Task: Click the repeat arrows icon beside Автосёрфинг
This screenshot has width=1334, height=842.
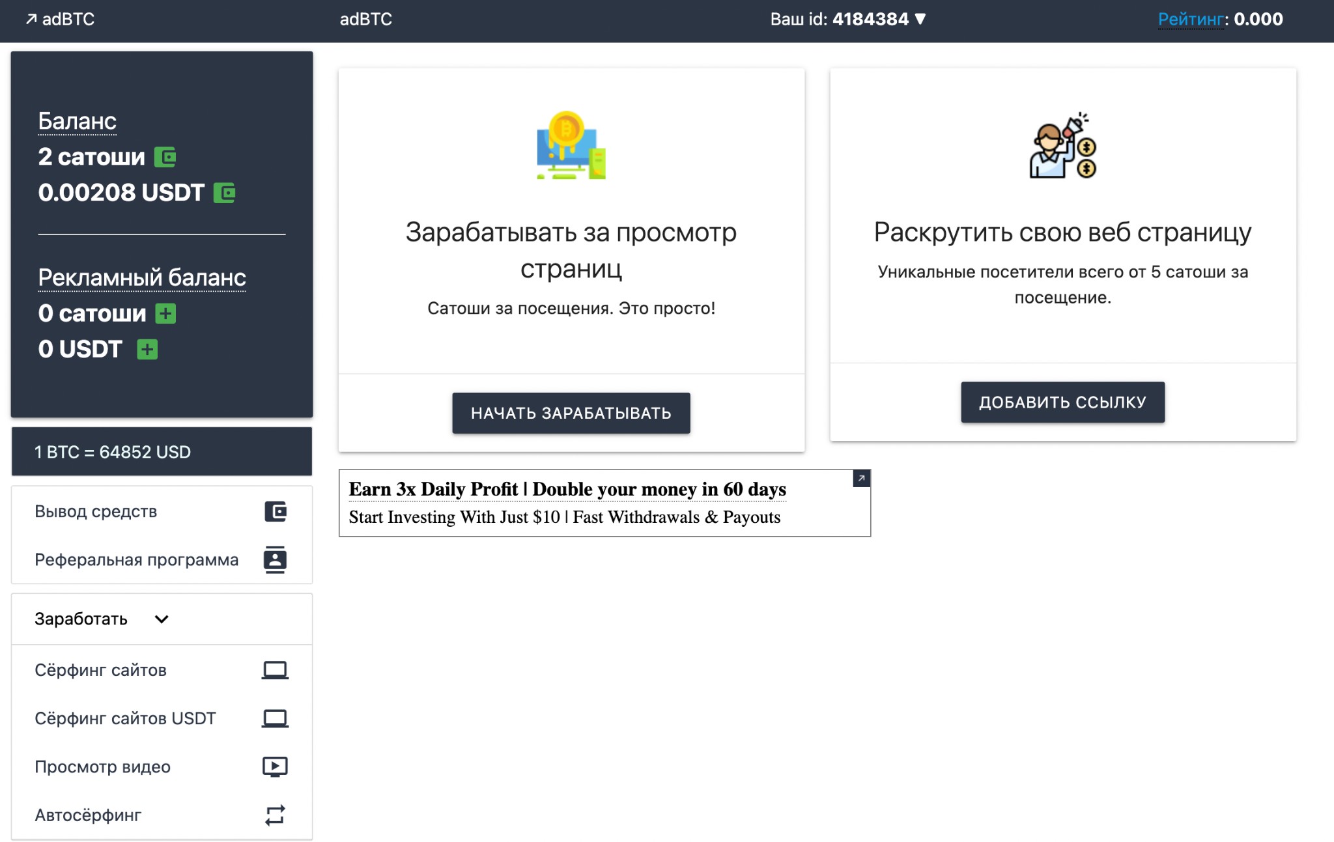Action: click(x=275, y=815)
